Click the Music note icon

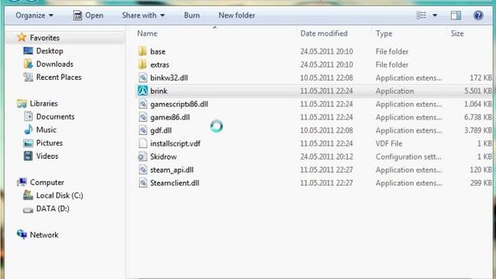click(x=28, y=129)
